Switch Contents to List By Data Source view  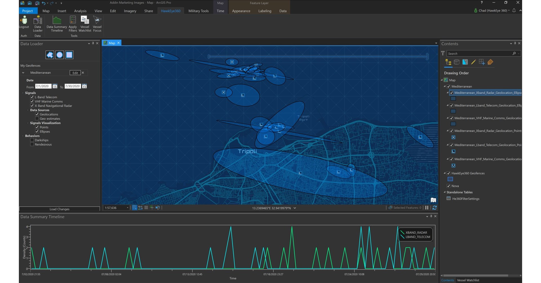[x=456, y=62]
